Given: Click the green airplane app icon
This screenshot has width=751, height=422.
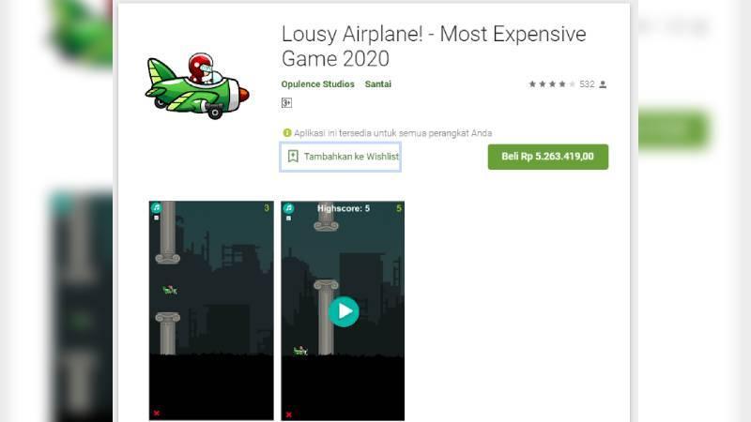Looking at the screenshot, I should (197, 85).
